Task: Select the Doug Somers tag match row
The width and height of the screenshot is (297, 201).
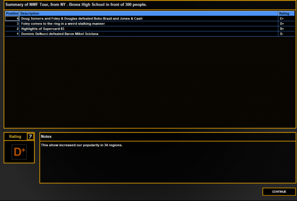Action: [x=150, y=18]
